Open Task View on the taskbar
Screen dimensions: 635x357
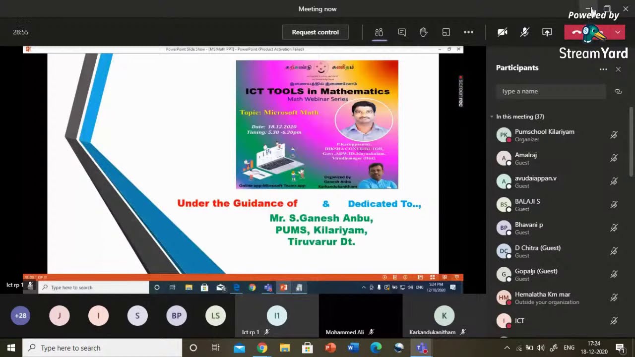[216, 348]
